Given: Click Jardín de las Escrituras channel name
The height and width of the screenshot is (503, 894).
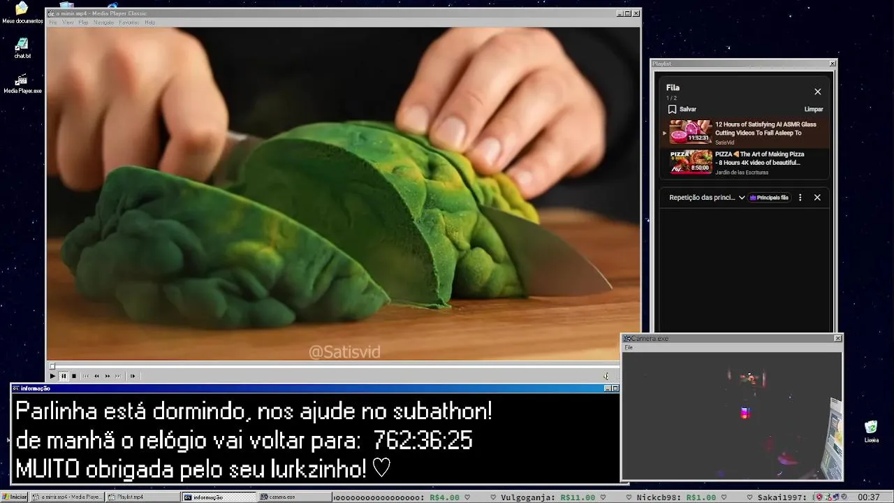Looking at the screenshot, I should pyautogui.click(x=742, y=172).
